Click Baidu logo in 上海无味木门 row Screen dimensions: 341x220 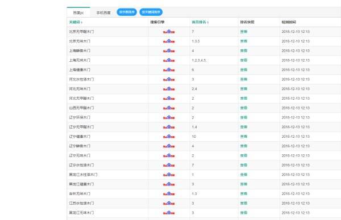point(169,60)
